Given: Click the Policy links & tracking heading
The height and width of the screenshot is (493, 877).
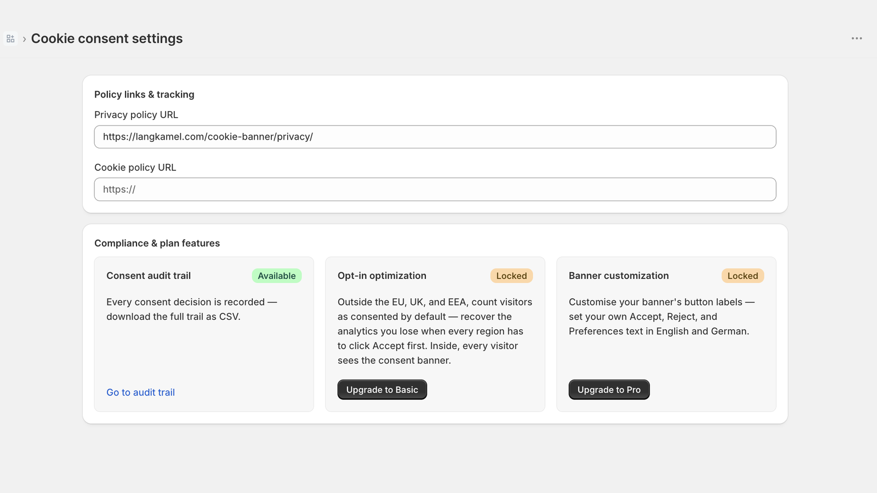Looking at the screenshot, I should pos(144,94).
